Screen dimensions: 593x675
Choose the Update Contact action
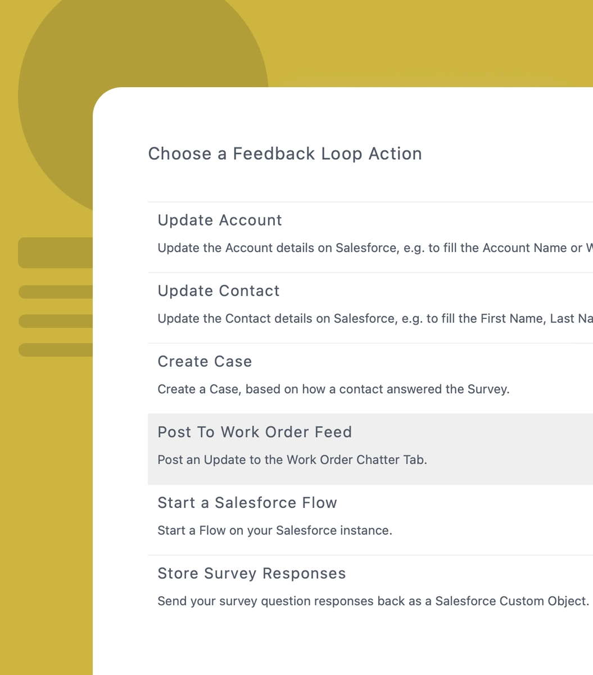click(x=219, y=291)
